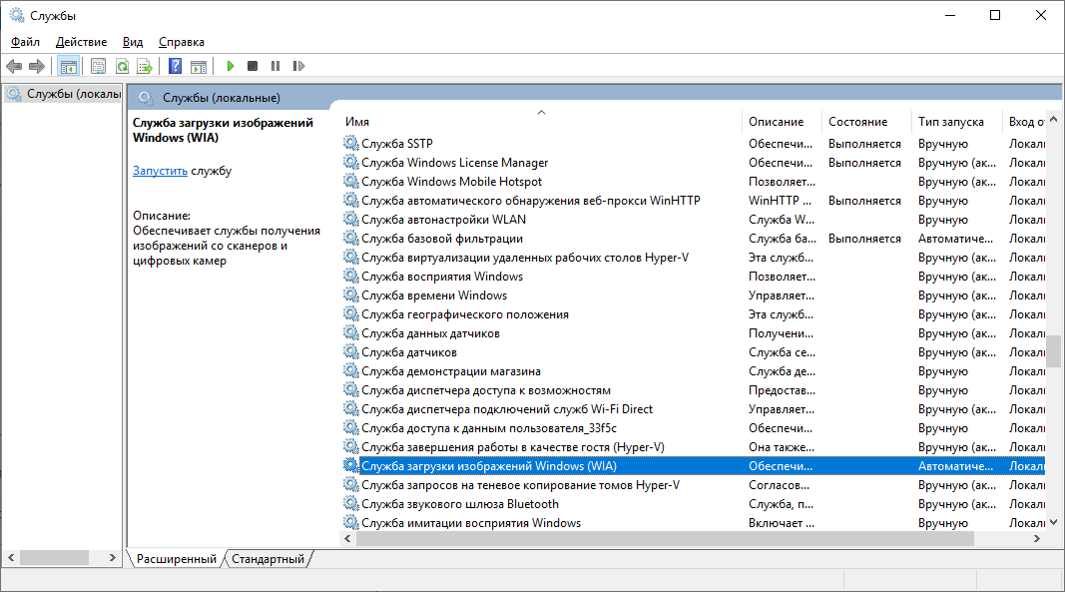
Task: Click the Back arrow toolbar icon
Action: coord(14,66)
